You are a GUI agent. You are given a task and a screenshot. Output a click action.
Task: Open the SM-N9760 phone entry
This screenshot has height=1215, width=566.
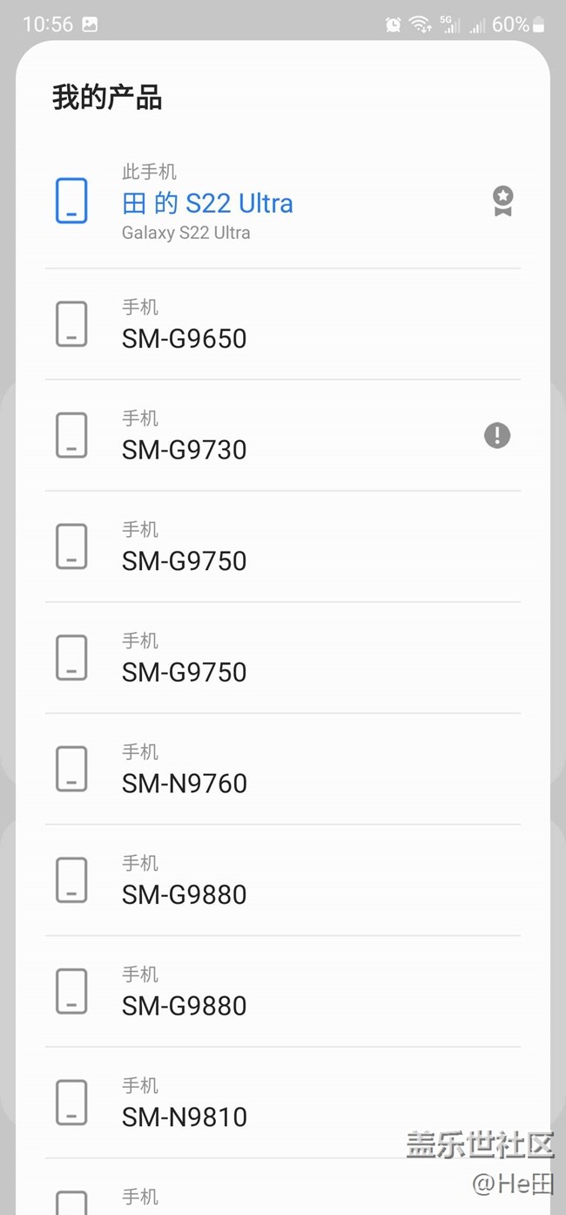pos(185,784)
